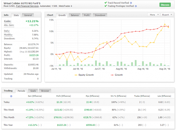Click the 1.80 This Month lots cell
Image resolution: width=176 pixels, height=130 pixels.
[x=160, y=117]
